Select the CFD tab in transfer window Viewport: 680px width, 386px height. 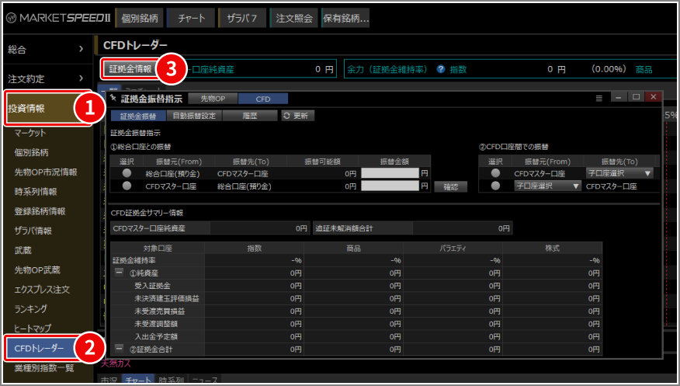point(263,99)
